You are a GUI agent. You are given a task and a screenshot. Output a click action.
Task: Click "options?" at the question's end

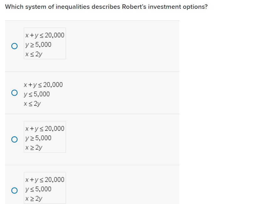[x=194, y=7]
